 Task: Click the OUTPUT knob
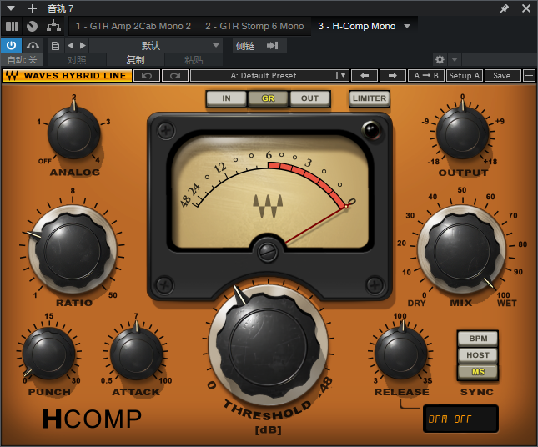462,133
